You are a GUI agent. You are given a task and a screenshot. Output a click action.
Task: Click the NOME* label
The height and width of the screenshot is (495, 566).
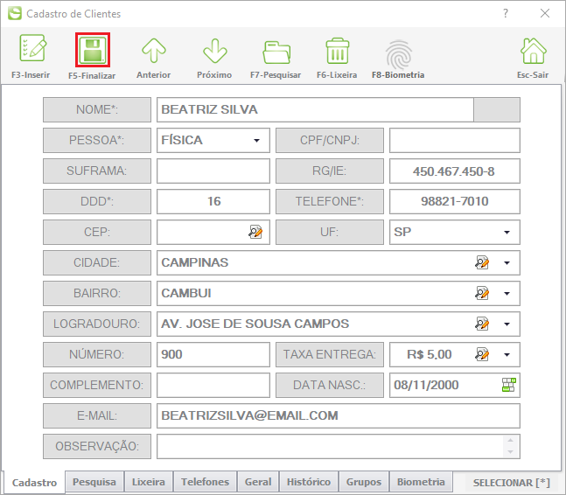click(x=97, y=109)
